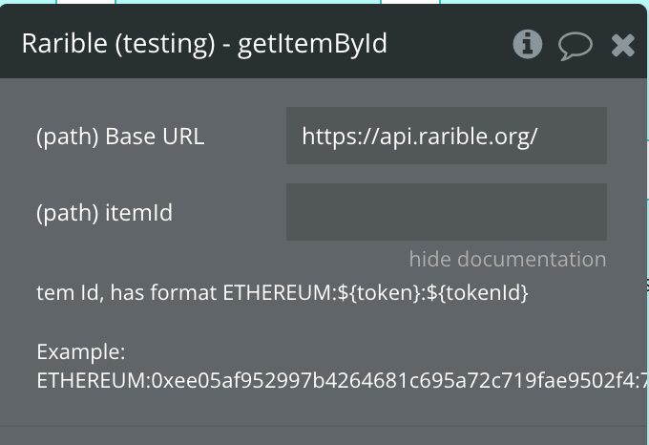
Task: Click the teal canvas strip above dialog
Action: point(248,2)
